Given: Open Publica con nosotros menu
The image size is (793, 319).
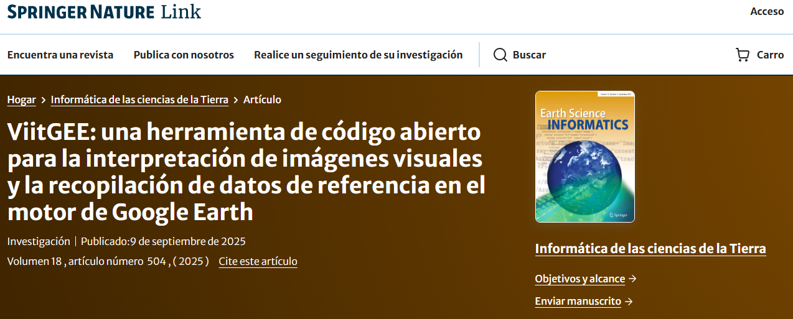Looking at the screenshot, I should (x=184, y=55).
